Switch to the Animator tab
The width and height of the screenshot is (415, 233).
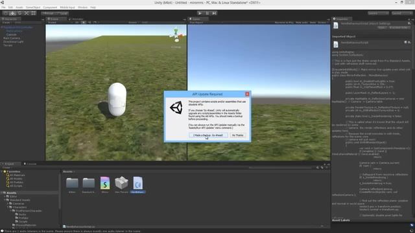77,19
